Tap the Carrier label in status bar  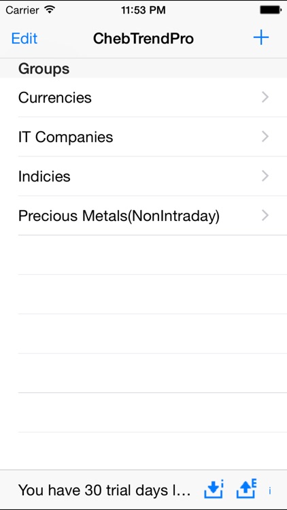click(x=22, y=10)
